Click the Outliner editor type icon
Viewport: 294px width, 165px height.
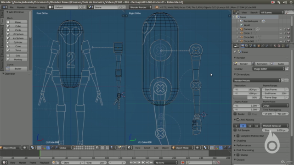click(236, 12)
